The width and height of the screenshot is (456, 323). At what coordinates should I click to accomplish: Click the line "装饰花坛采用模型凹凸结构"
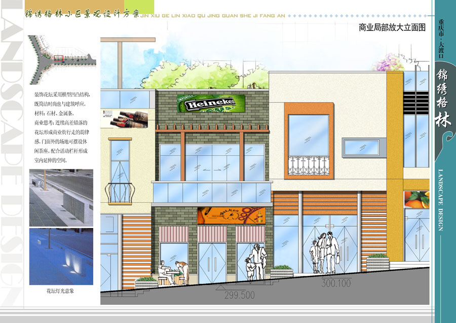(x=62, y=95)
